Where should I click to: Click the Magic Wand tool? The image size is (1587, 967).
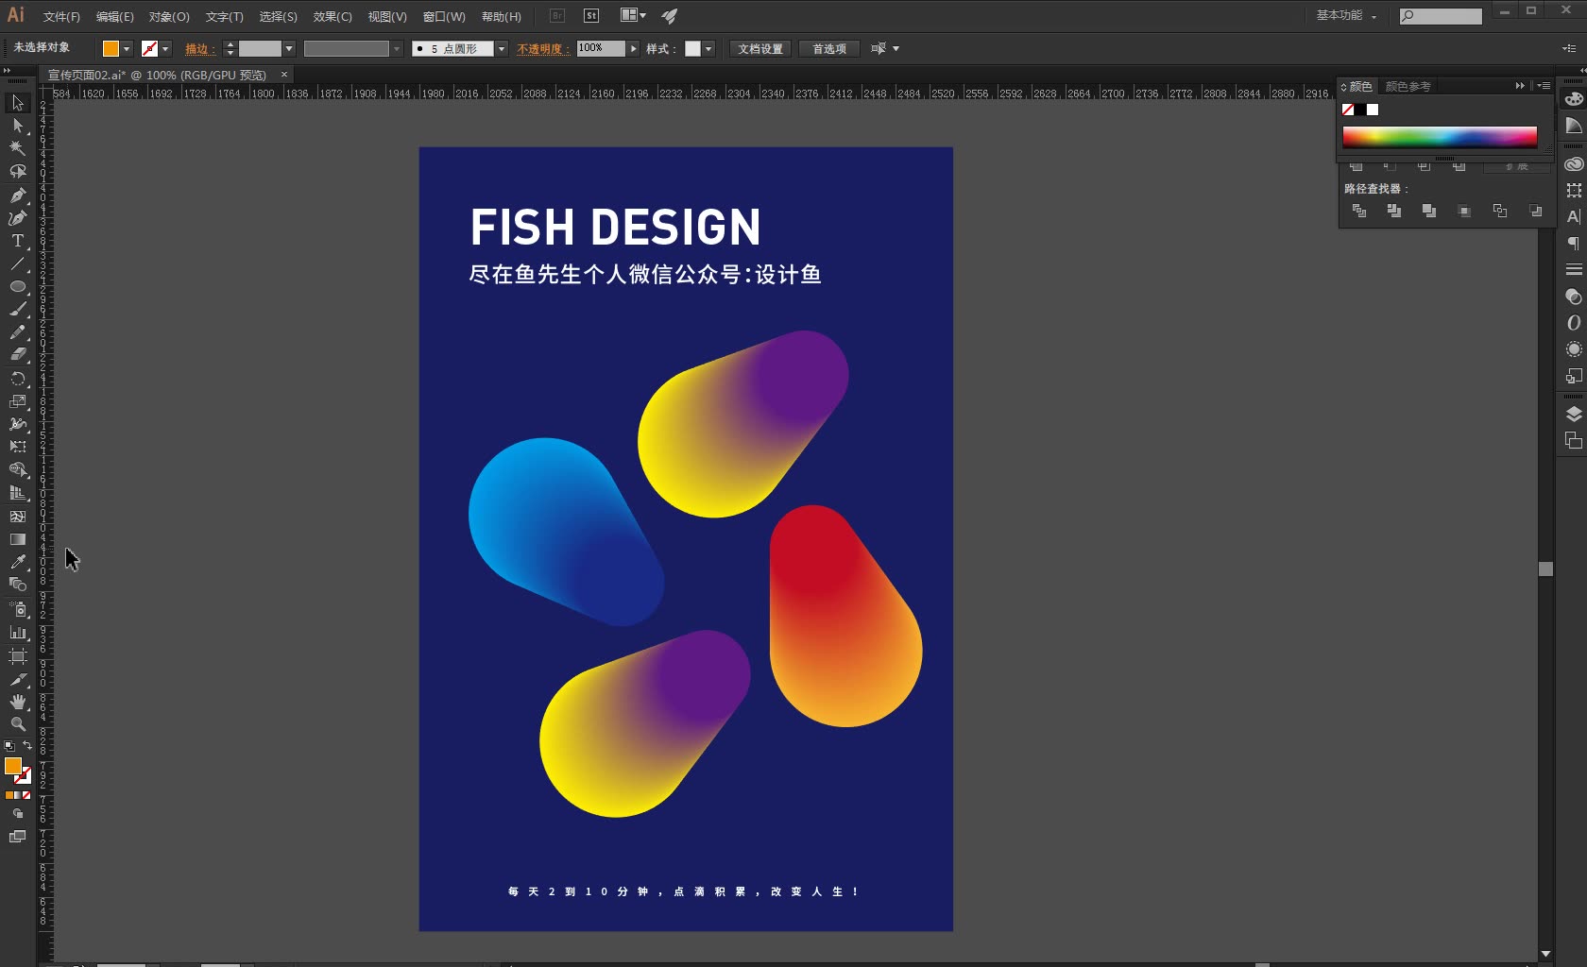click(x=17, y=148)
